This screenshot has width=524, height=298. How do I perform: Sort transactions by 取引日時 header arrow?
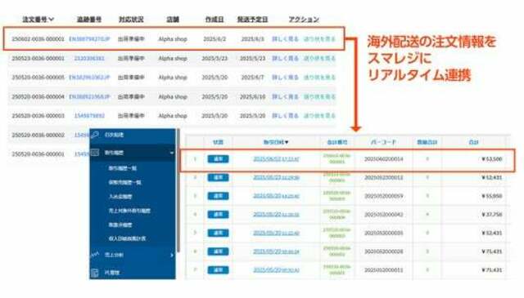[287, 142]
